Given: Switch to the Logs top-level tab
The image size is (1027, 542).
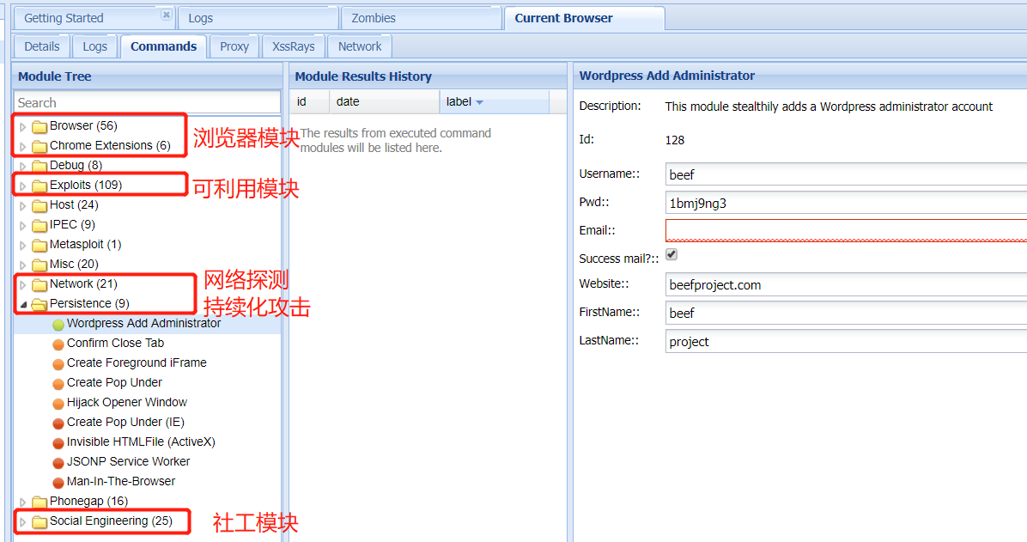Looking at the screenshot, I should tap(258, 18).
